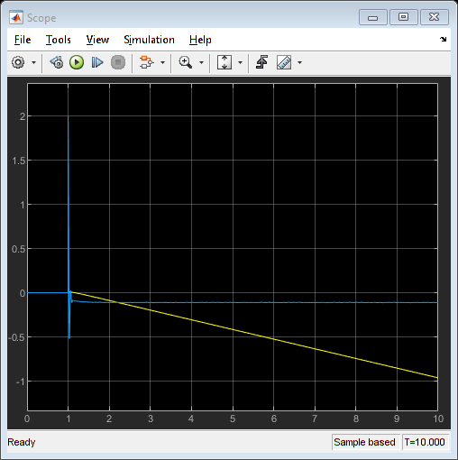This screenshot has width=458, height=460.
Task: Click the x-axis tick label 5
Action: tap(233, 419)
